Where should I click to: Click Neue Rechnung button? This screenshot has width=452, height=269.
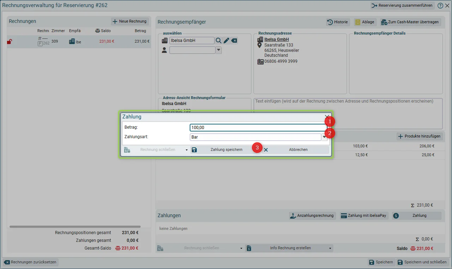tap(130, 22)
